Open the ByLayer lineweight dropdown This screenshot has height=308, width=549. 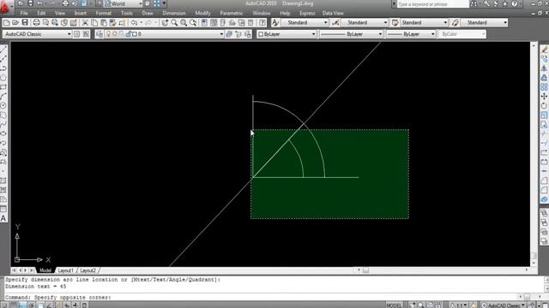tap(411, 34)
